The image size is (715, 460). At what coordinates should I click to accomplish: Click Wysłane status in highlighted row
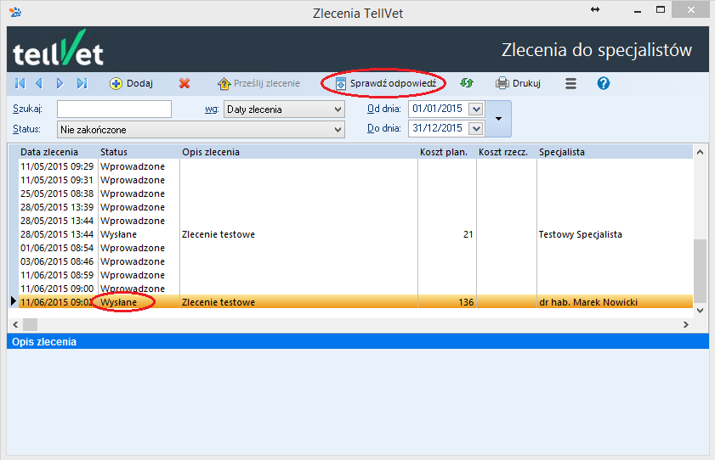pos(118,302)
